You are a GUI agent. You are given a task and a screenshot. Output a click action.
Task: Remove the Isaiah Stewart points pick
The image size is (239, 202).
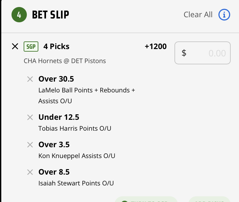30,172
